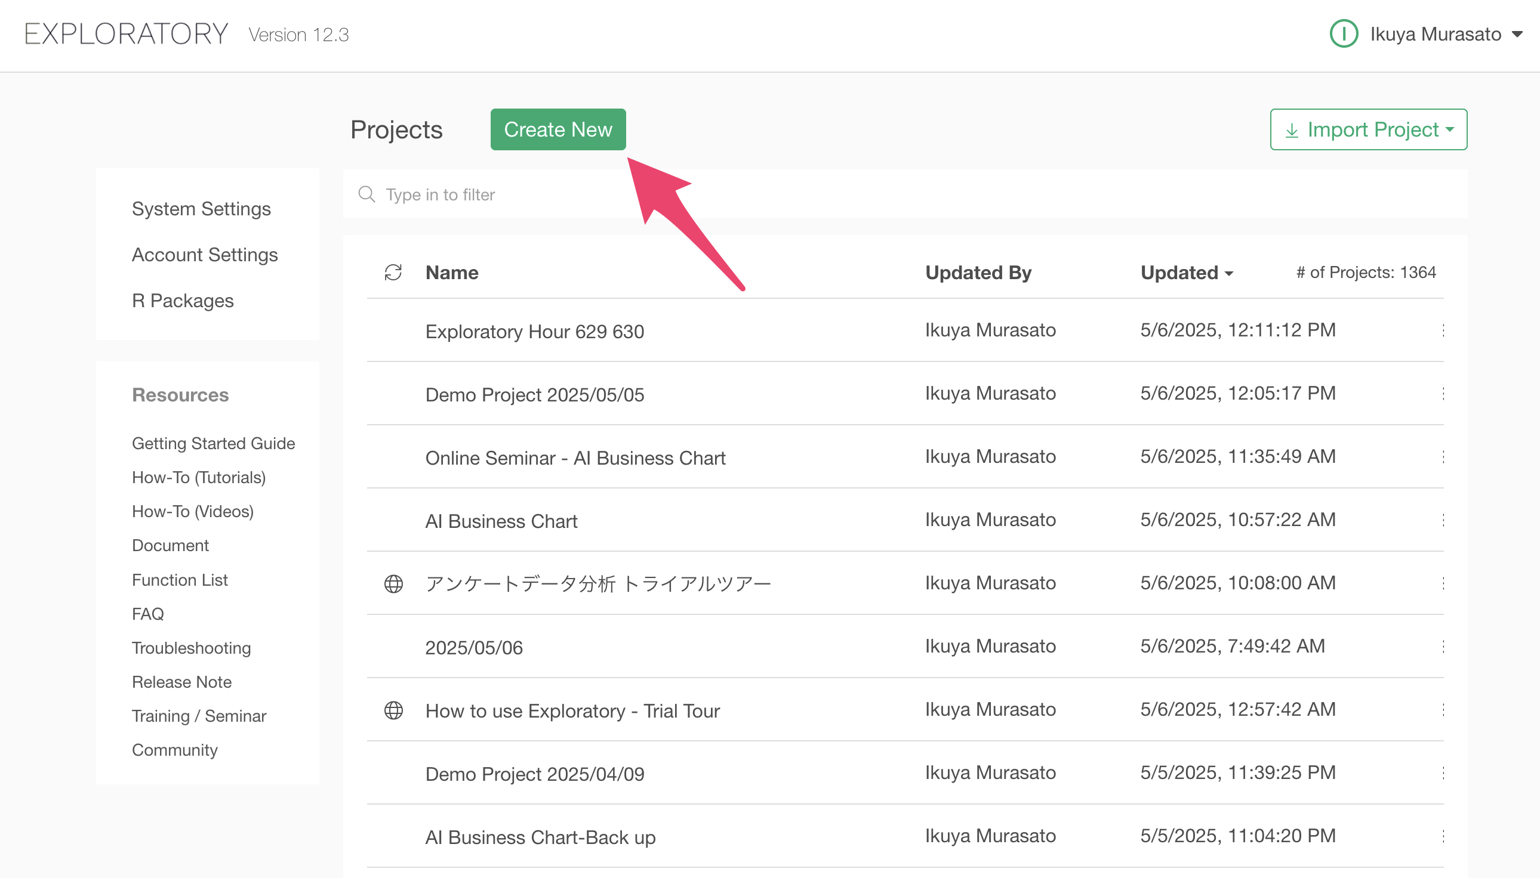1540x878 pixels.
Task: Click the refresh project list icon
Action: pos(393,273)
